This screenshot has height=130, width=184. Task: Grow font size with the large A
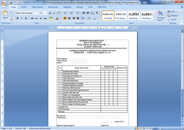[50, 13]
